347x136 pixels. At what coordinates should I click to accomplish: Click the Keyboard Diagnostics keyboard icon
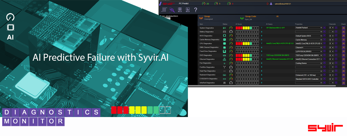pyautogui.click(x=224, y=75)
